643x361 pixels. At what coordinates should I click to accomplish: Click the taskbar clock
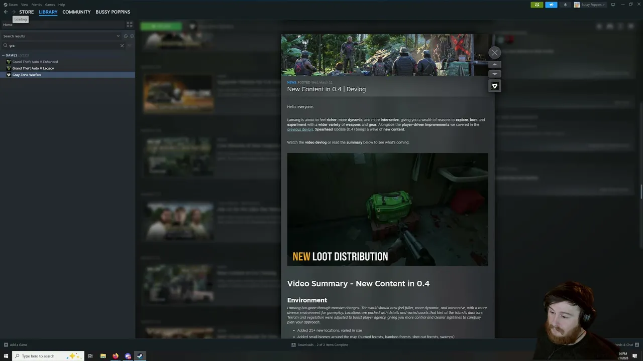tap(623, 356)
